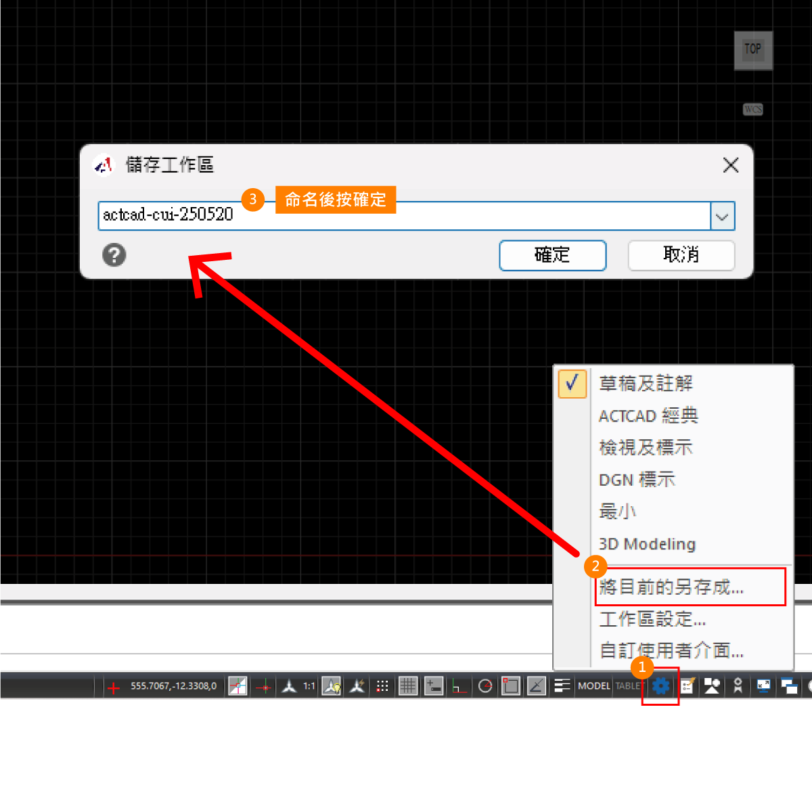The height and width of the screenshot is (812, 812).
Task: Toggle object snap square icon
Action: tap(511, 686)
